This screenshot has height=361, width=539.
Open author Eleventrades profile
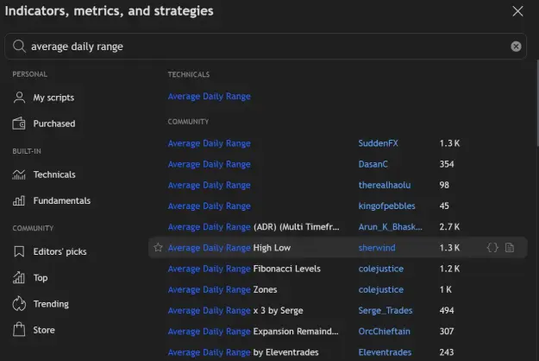point(385,352)
